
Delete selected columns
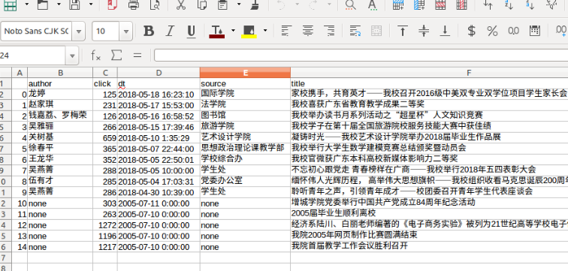point(461,5)
